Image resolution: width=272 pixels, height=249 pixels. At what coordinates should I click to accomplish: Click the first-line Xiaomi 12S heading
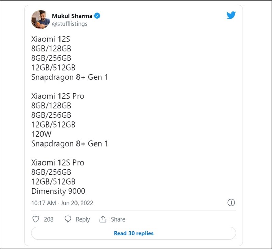pyautogui.click(x=50, y=39)
